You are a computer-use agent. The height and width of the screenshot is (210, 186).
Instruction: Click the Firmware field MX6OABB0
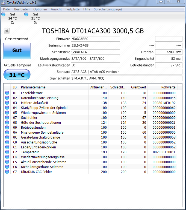[x=96, y=39]
